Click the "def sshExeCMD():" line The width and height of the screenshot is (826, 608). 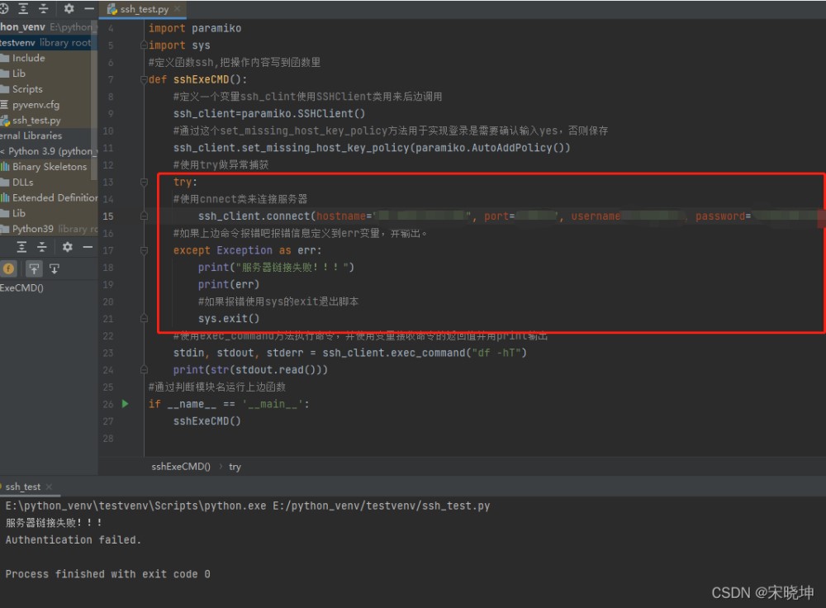[197, 79]
